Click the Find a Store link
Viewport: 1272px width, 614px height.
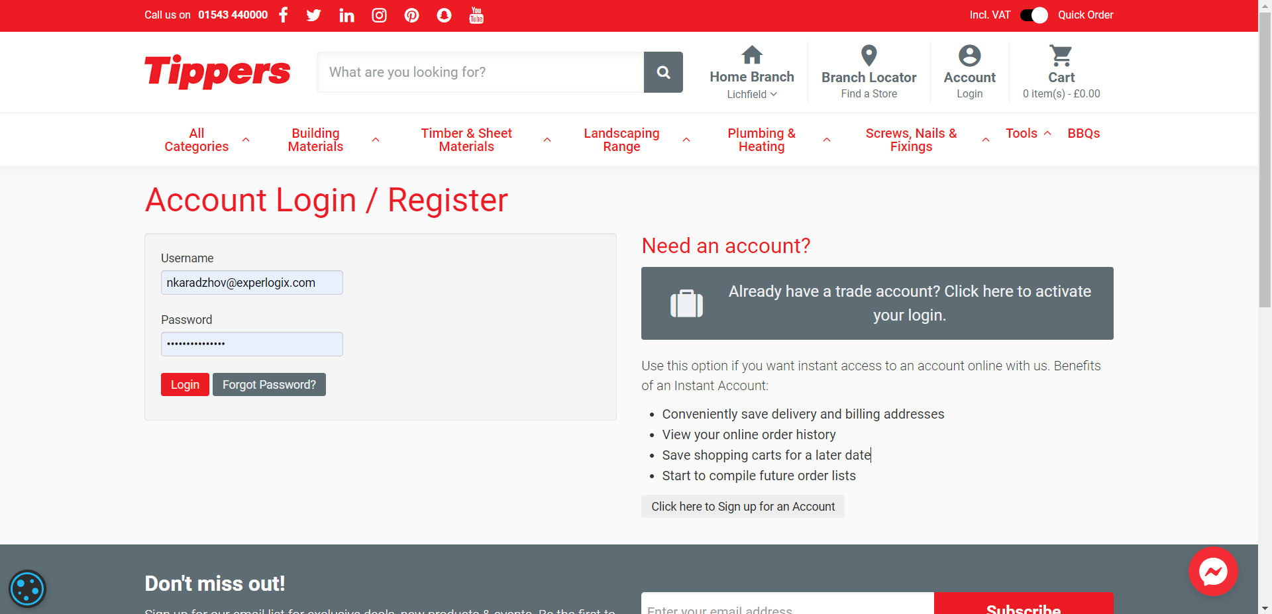(869, 94)
